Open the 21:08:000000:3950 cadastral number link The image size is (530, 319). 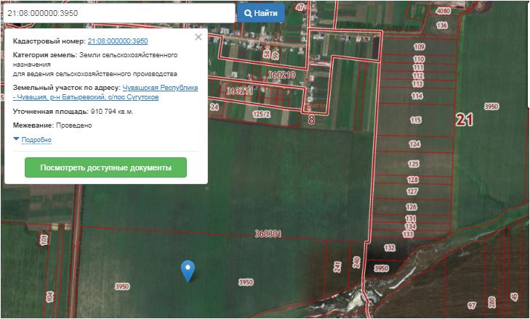117,41
